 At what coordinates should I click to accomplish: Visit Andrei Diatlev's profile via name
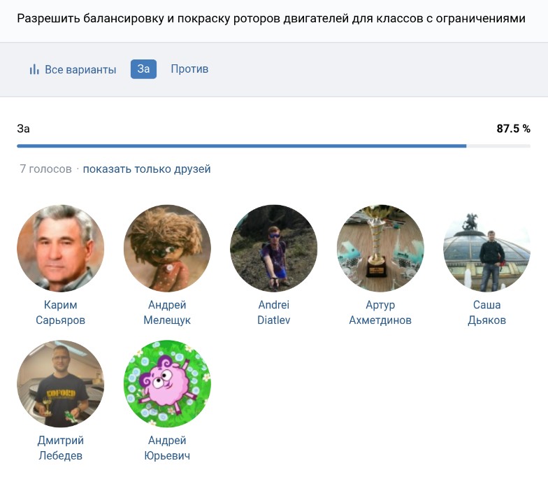(x=273, y=313)
